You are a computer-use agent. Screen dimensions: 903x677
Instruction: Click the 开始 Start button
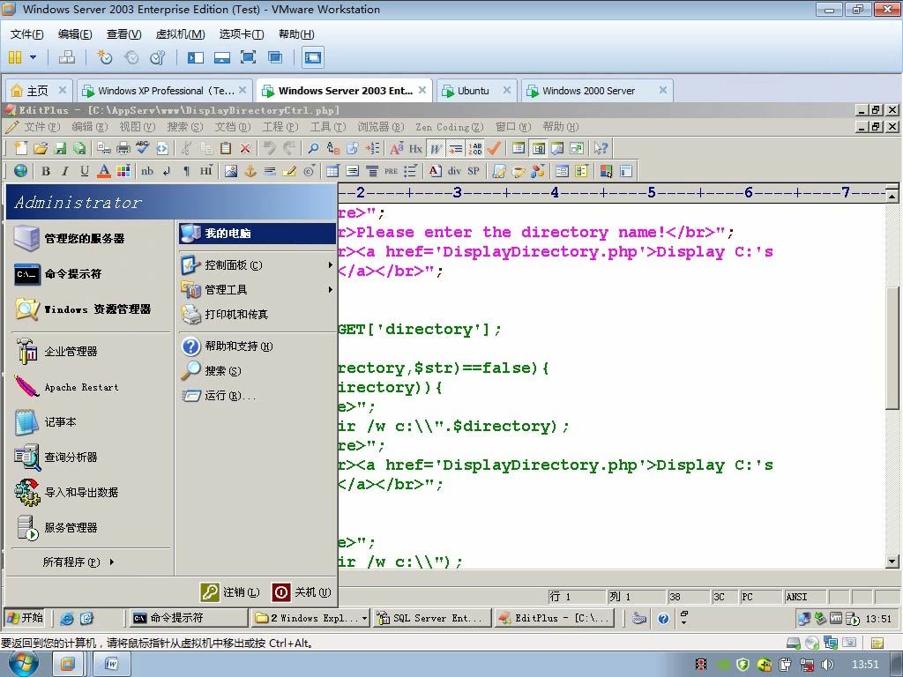tap(25, 618)
